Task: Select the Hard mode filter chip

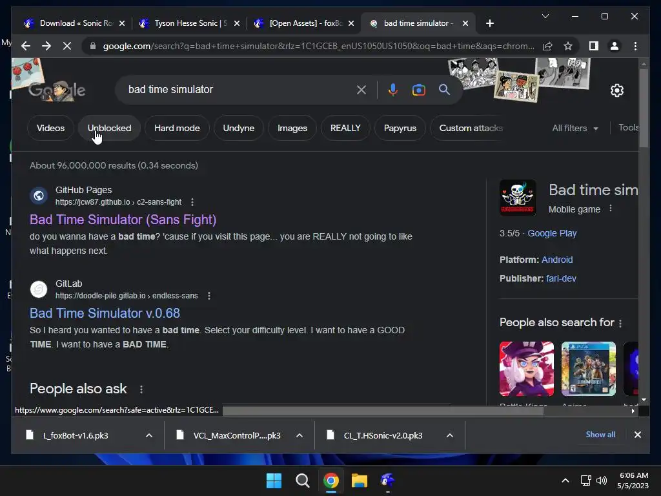Action: pos(177,129)
